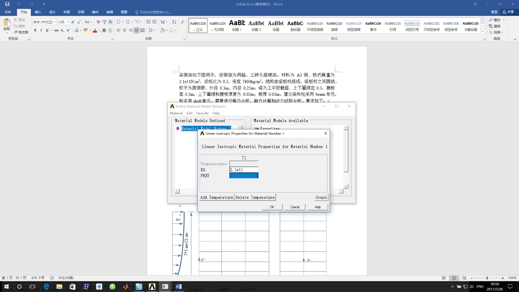Toggle italic formatting
The image size is (519, 292).
coord(41,30)
